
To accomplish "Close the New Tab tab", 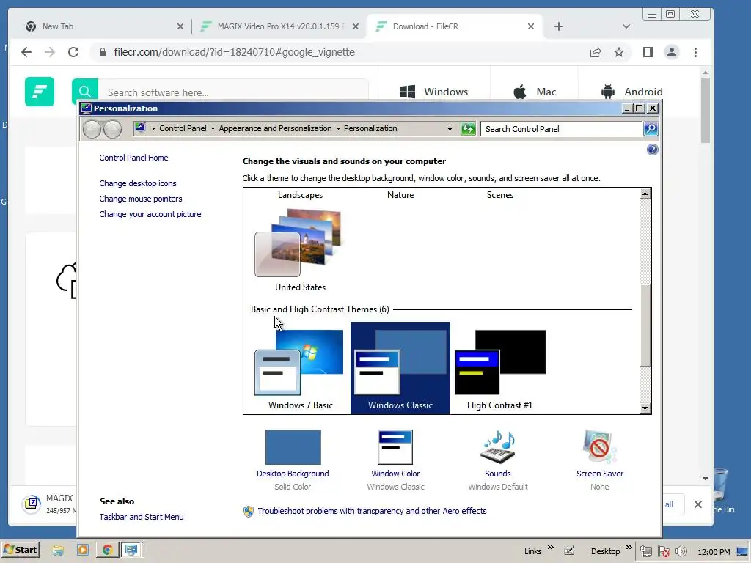I will click(180, 26).
